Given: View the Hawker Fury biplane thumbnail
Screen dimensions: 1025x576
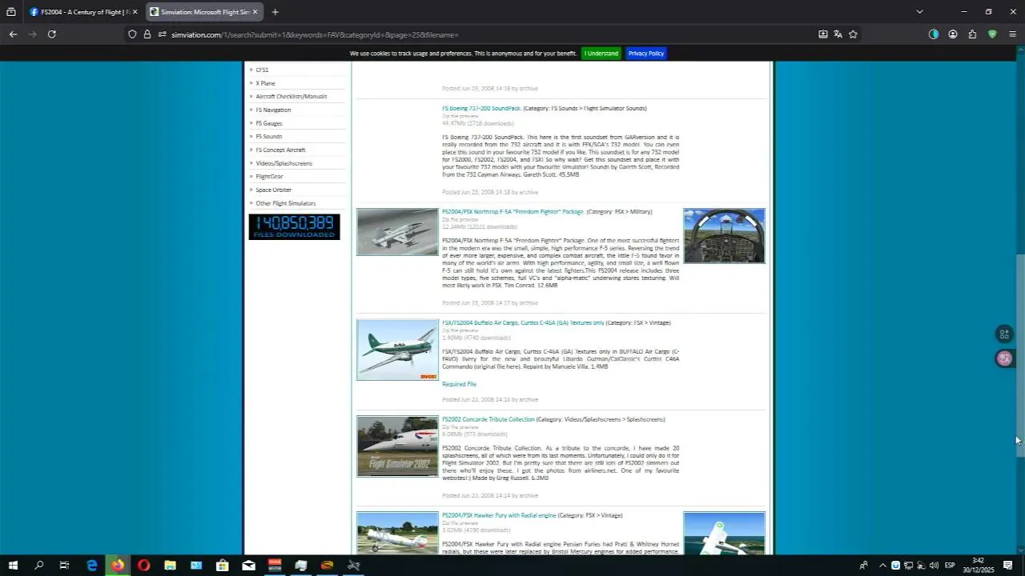Looking at the screenshot, I should tap(397, 533).
